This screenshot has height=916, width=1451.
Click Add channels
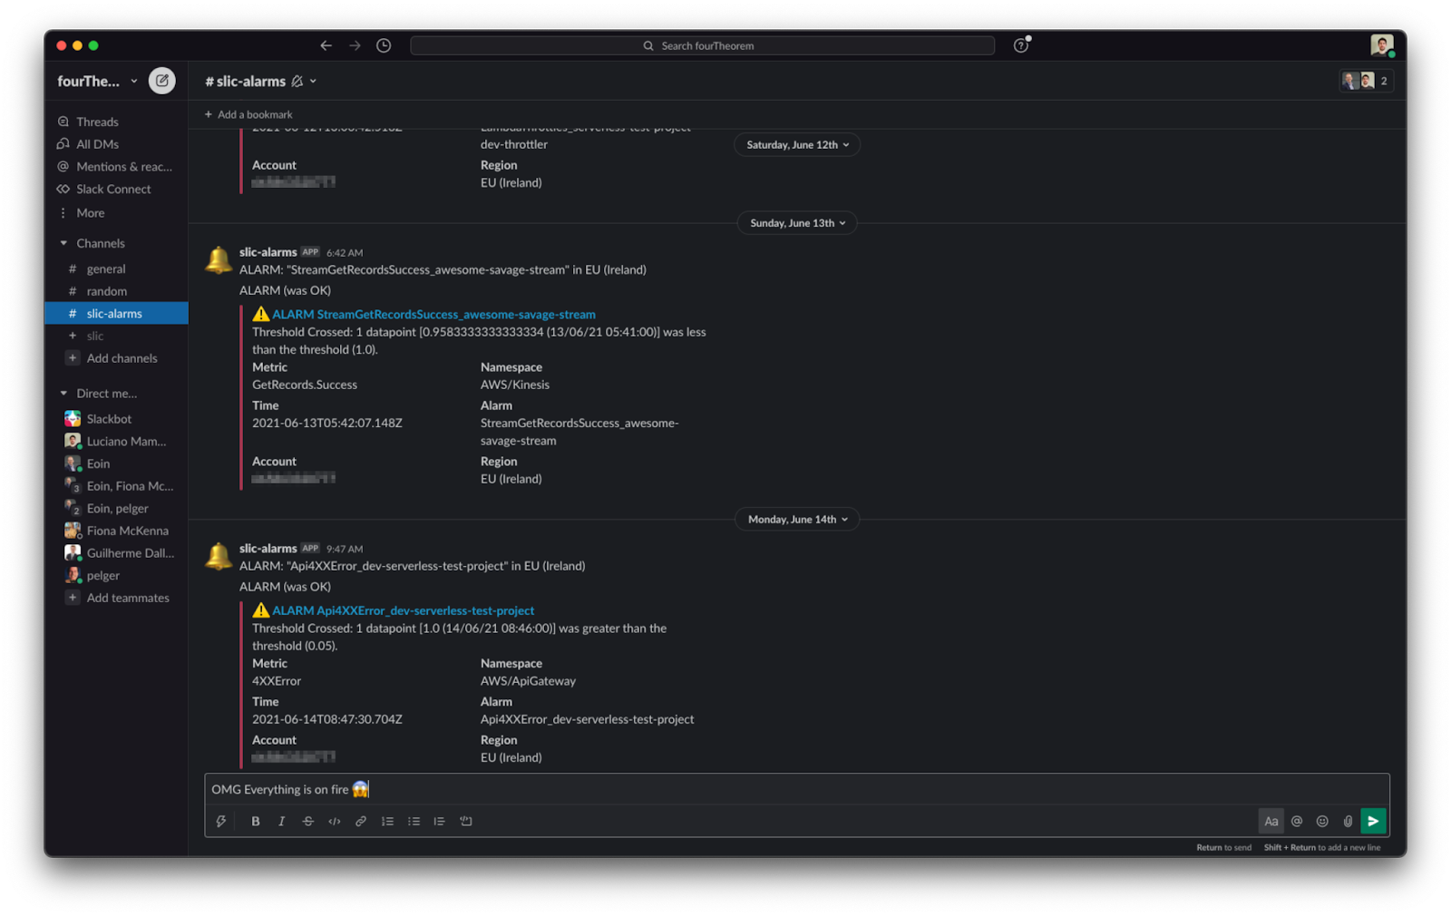(122, 358)
